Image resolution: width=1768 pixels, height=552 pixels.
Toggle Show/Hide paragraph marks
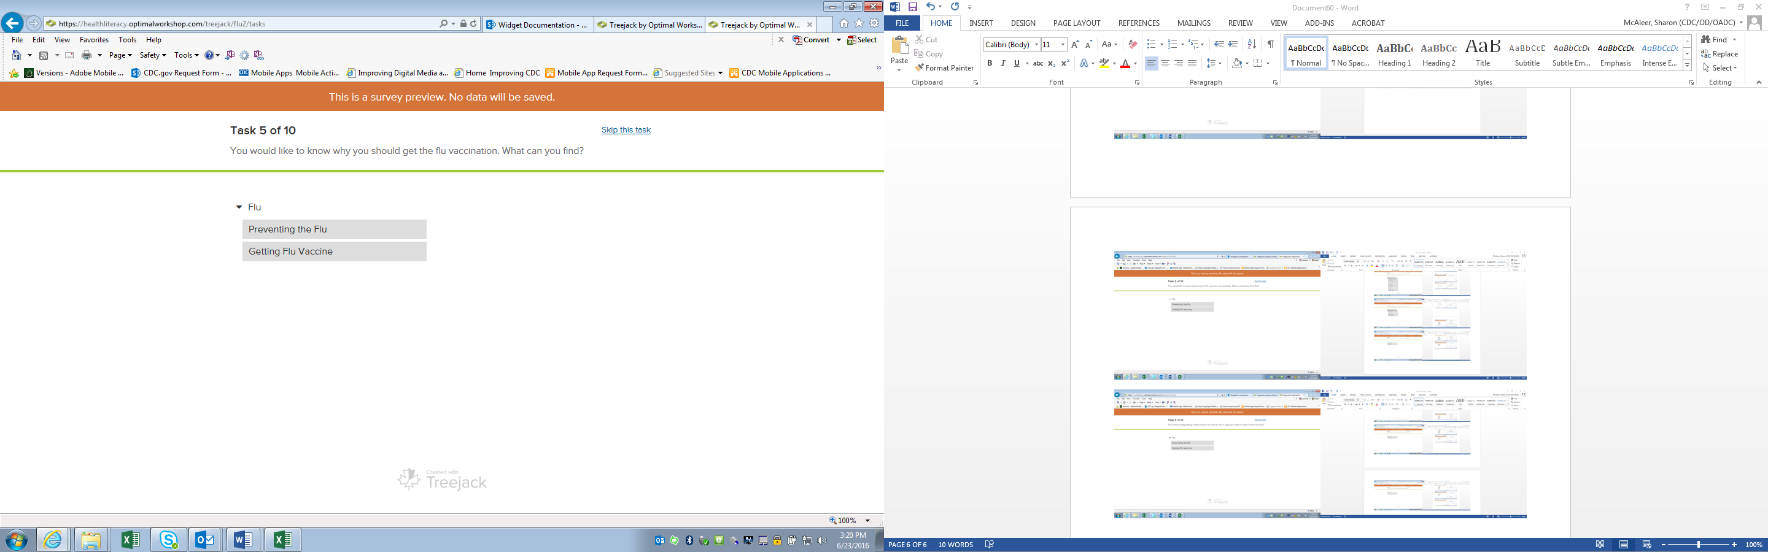coord(1270,45)
